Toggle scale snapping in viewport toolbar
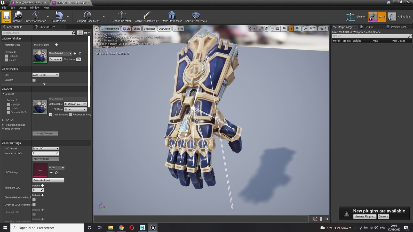This screenshot has height=232, width=413. (305, 29)
